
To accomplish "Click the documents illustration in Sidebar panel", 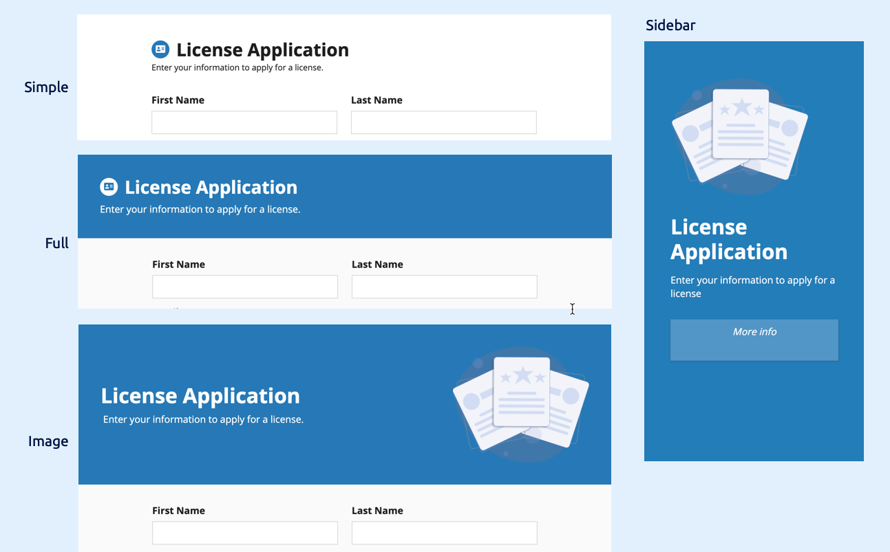I will [x=740, y=136].
